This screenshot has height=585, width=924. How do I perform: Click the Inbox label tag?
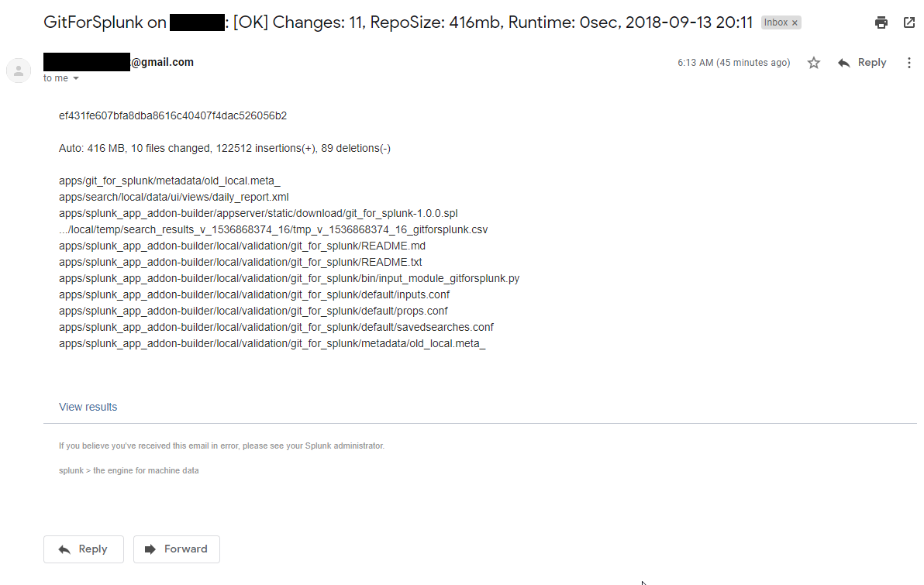(x=775, y=22)
